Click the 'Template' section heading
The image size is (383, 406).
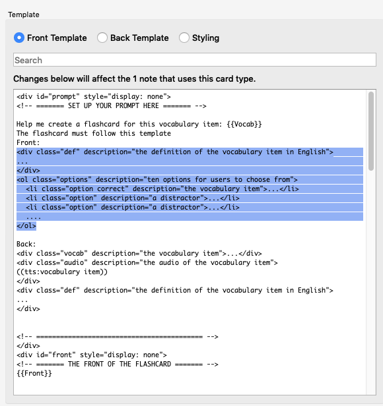24,14
